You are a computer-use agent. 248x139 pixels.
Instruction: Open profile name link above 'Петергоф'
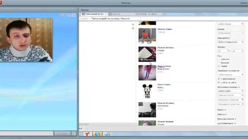pos(166,103)
